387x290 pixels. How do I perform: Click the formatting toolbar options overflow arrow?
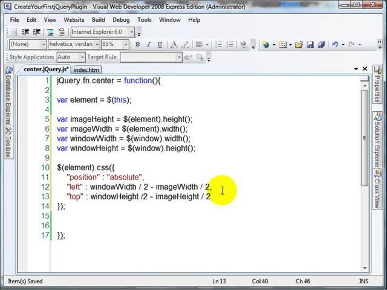pos(253,45)
